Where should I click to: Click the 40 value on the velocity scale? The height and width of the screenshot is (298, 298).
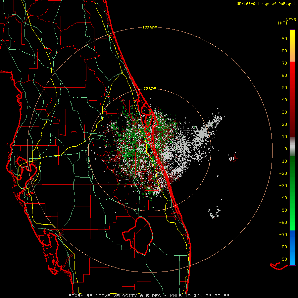pos(284,100)
